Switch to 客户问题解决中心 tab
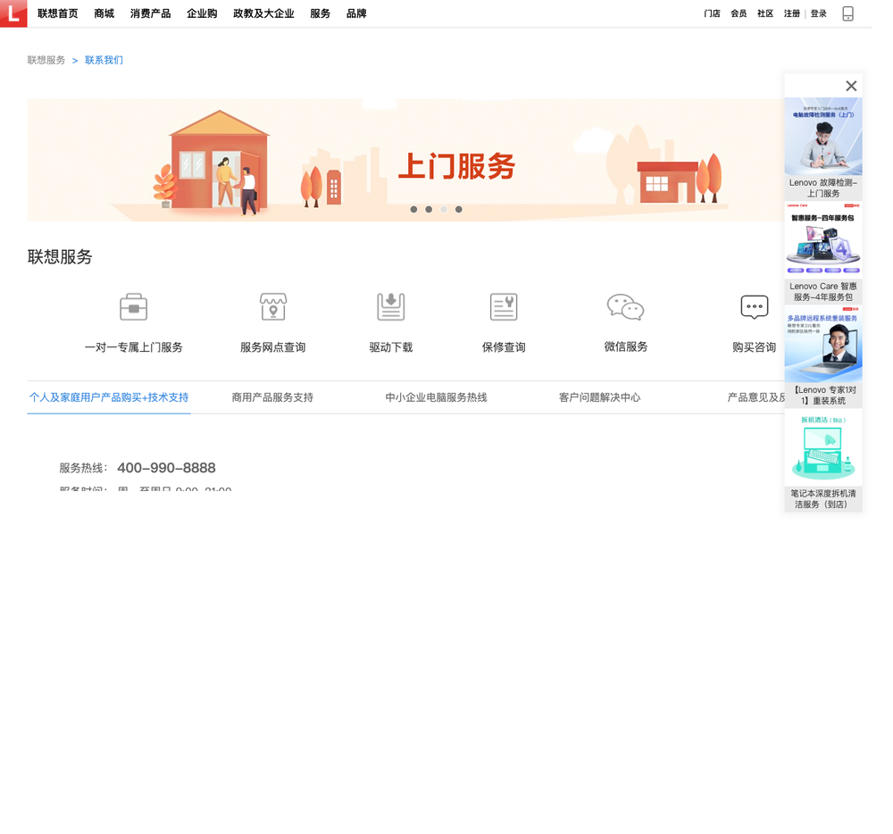Image resolution: width=893 pixels, height=834 pixels. click(600, 397)
